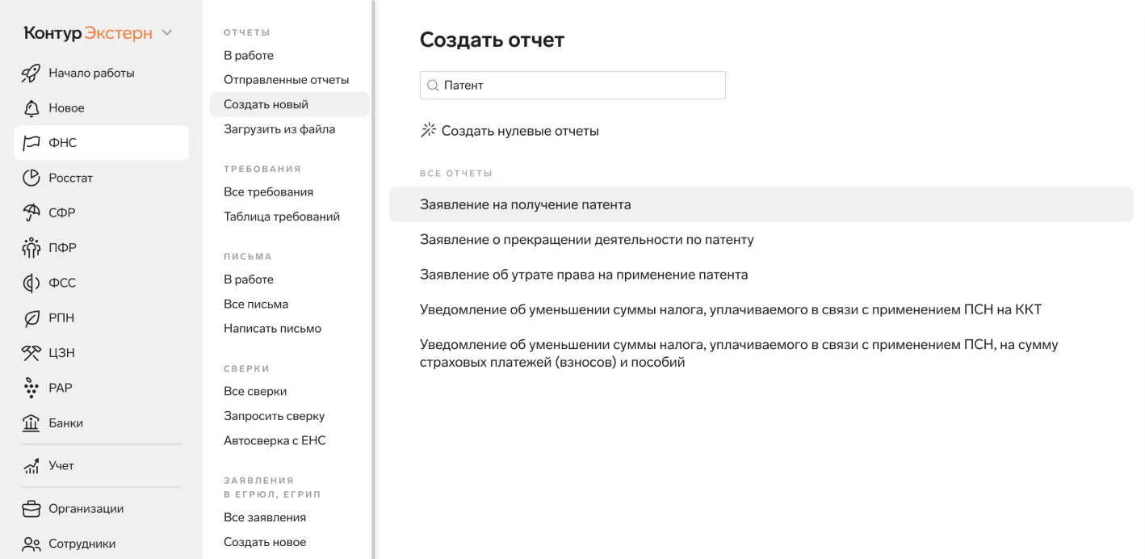Viewport: 1145px width, 559px height.
Task: Open Все сверки
Action: pyautogui.click(x=255, y=392)
